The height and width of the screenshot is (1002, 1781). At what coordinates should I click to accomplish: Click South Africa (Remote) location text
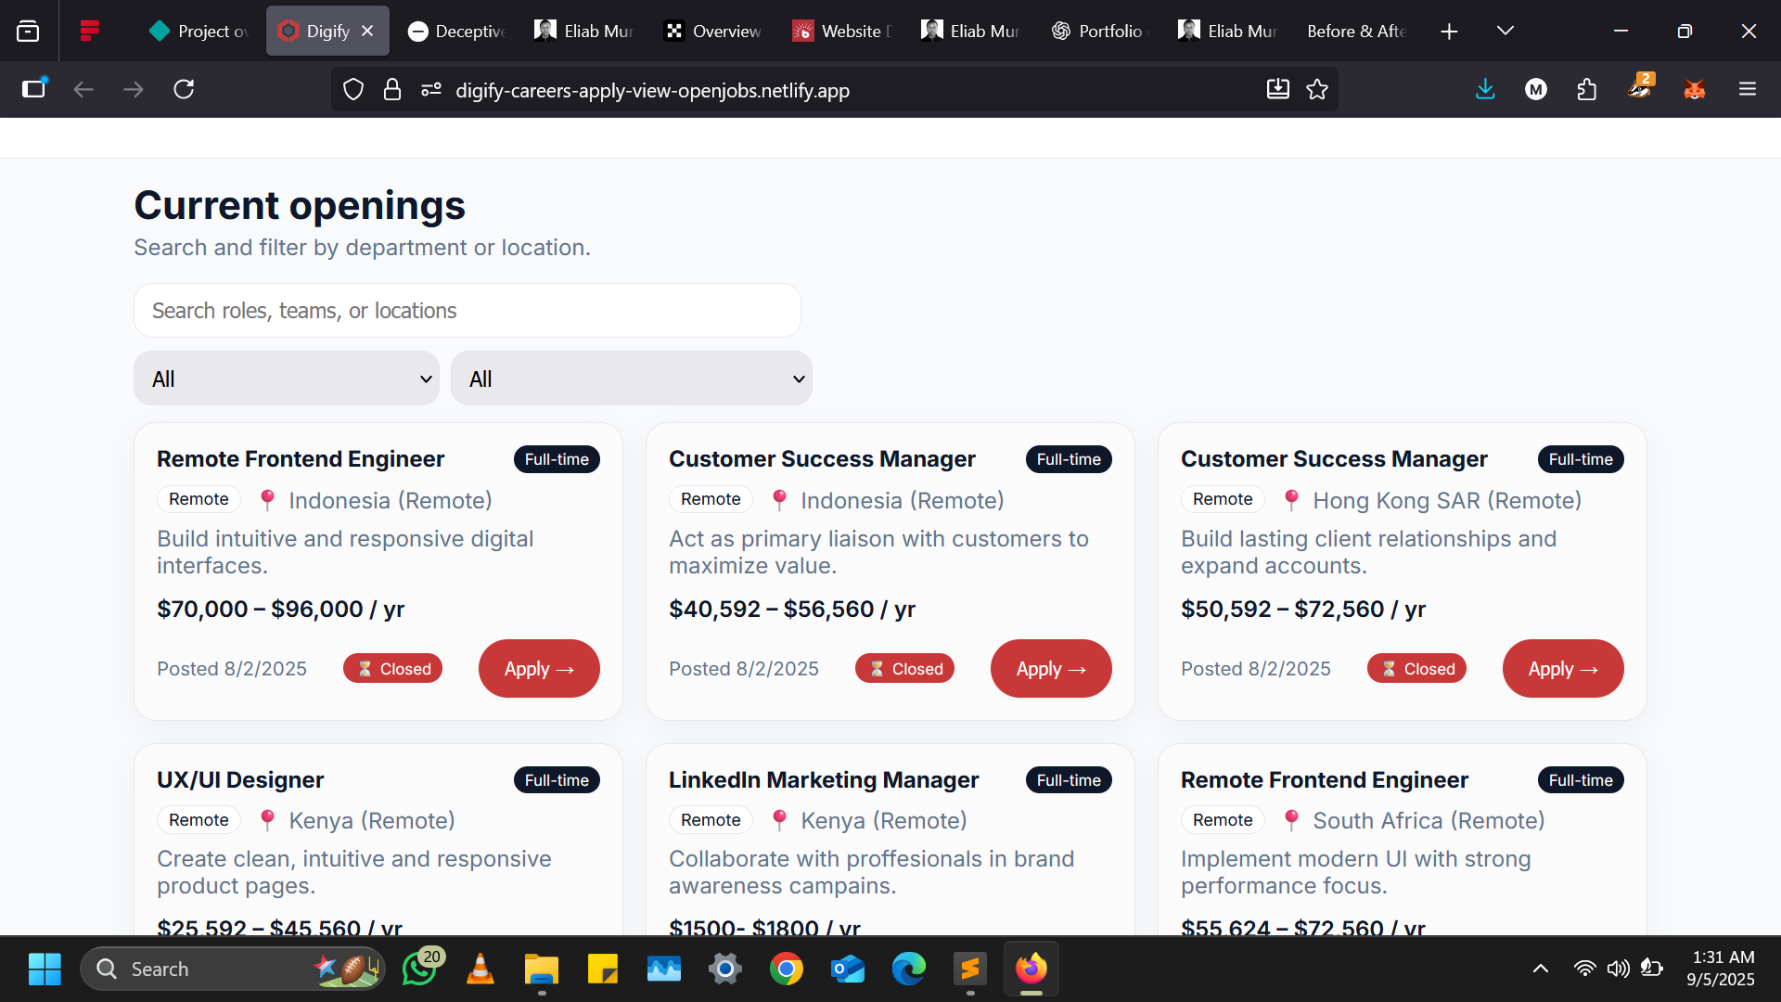coord(1429,821)
